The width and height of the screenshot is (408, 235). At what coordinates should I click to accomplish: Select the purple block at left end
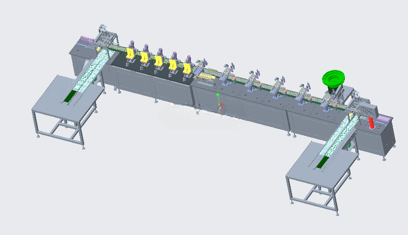click(86, 40)
